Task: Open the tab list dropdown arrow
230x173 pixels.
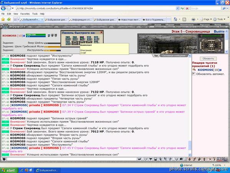Action: pyautogui.click(x=18, y=20)
